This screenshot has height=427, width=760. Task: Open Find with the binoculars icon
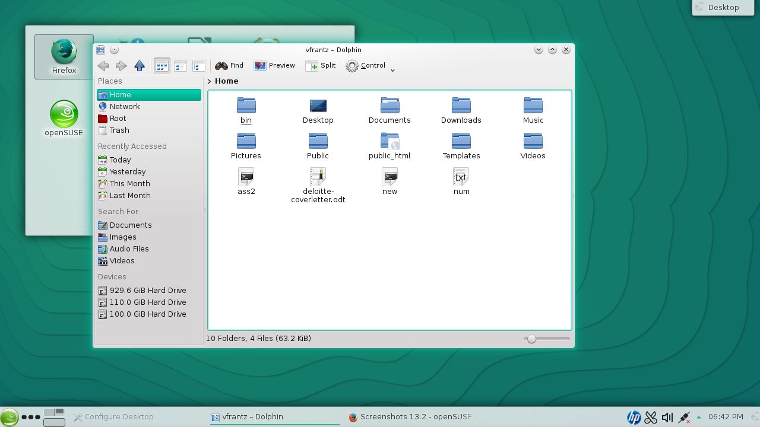click(229, 66)
